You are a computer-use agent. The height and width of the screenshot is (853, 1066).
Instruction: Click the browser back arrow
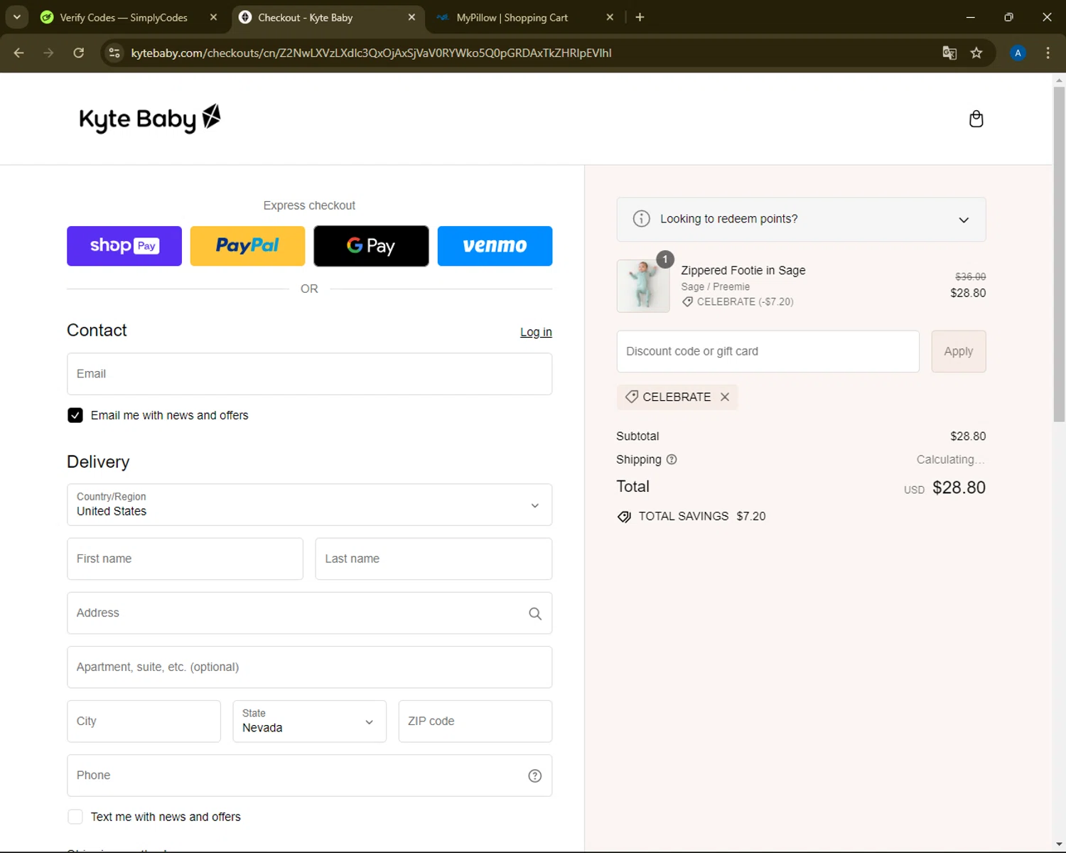[19, 53]
